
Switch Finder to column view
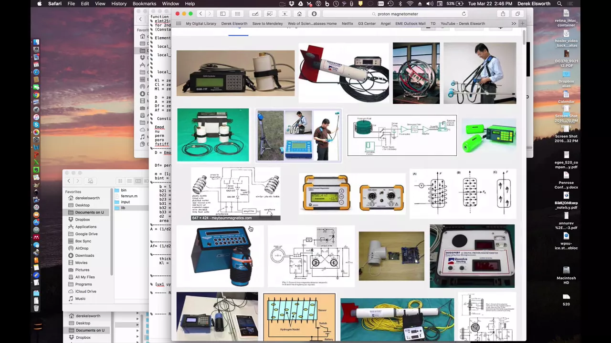(138, 181)
